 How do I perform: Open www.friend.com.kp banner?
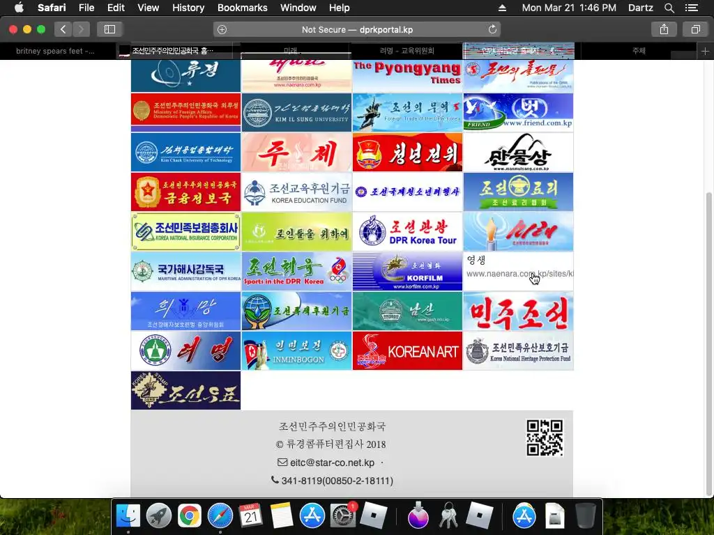518,112
